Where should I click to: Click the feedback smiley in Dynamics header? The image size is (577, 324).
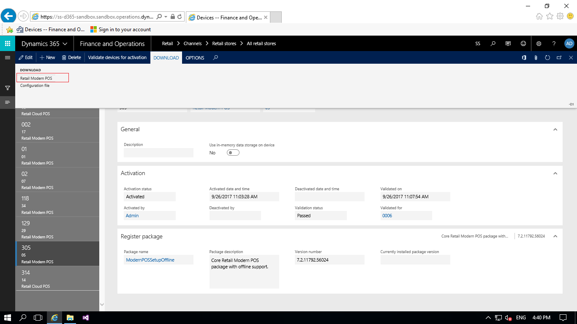pos(523,43)
